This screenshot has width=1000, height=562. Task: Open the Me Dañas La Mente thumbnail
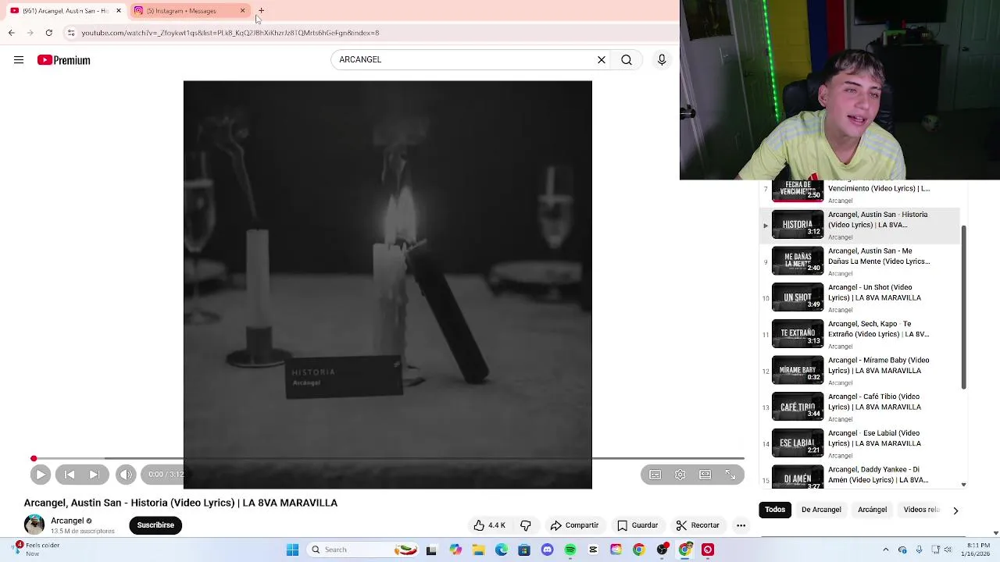point(798,261)
